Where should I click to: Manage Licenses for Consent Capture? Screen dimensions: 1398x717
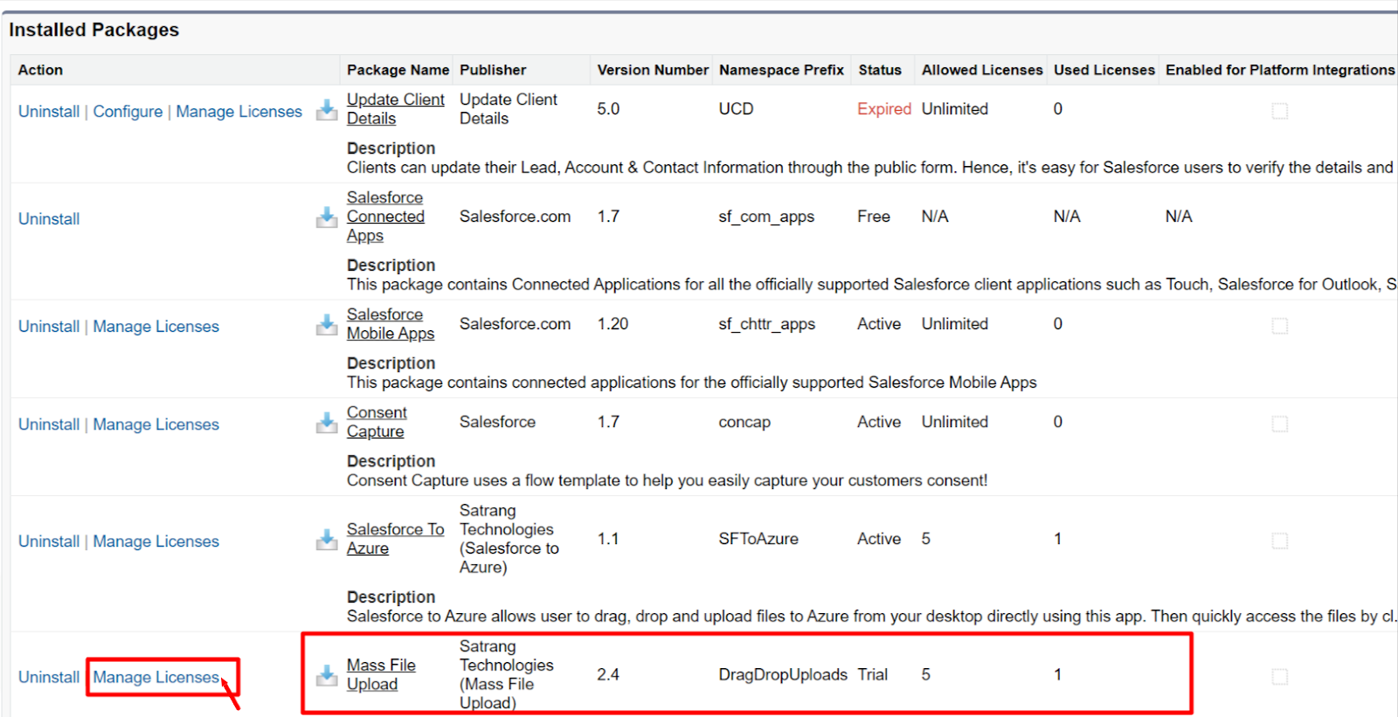[156, 424]
